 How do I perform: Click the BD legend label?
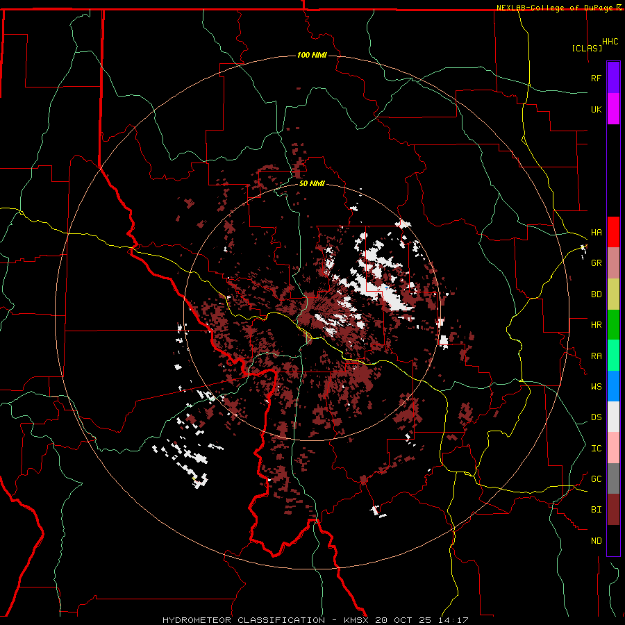(x=596, y=294)
